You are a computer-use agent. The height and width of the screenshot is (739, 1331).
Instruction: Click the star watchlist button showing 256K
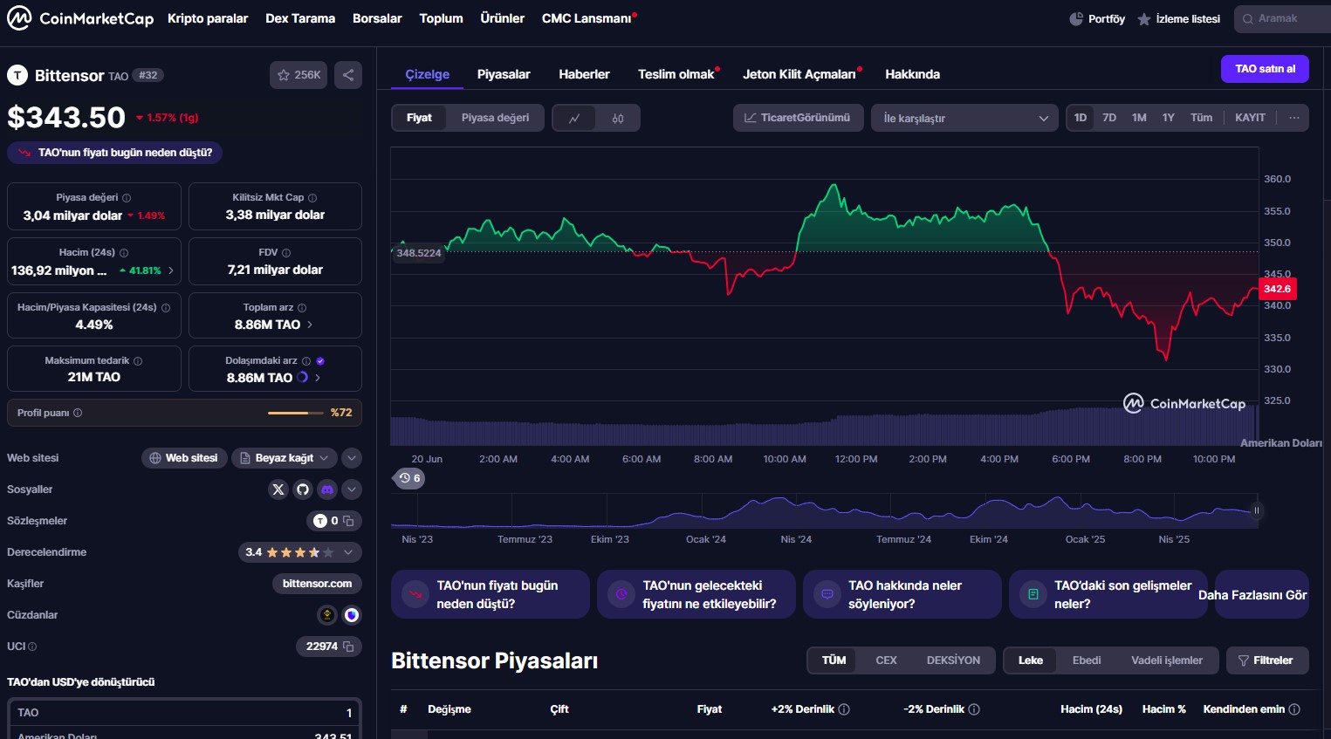[298, 75]
